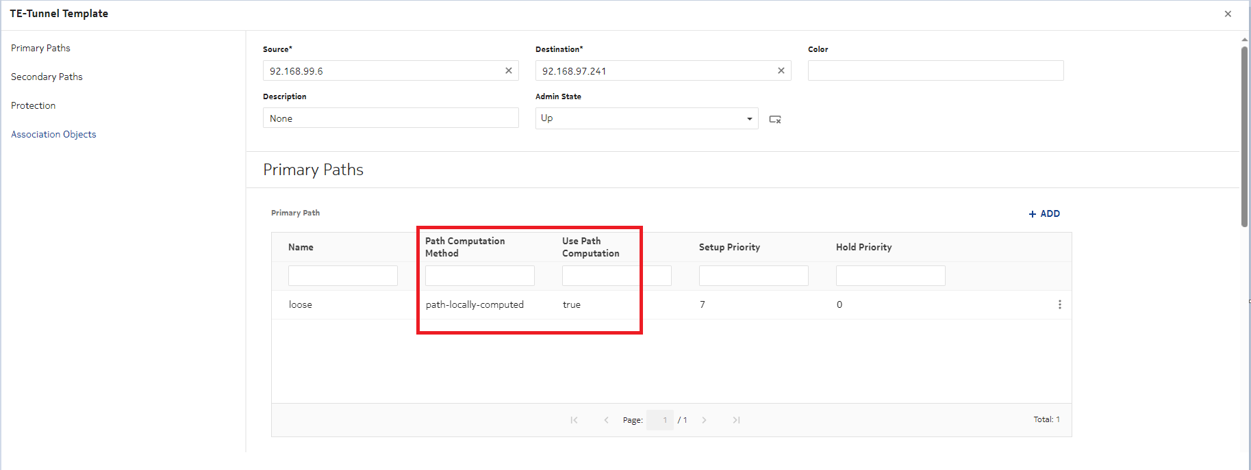Go to the previous page

click(x=606, y=420)
